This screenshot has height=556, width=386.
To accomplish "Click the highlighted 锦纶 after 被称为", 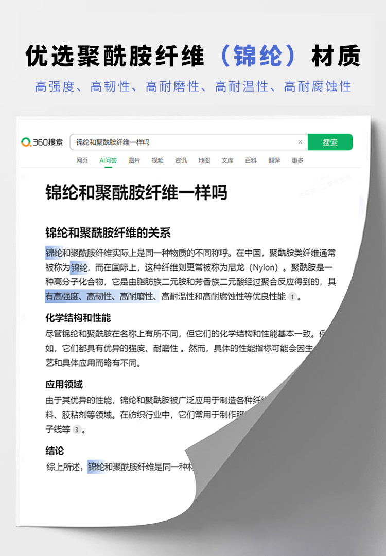I will [79, 267].
